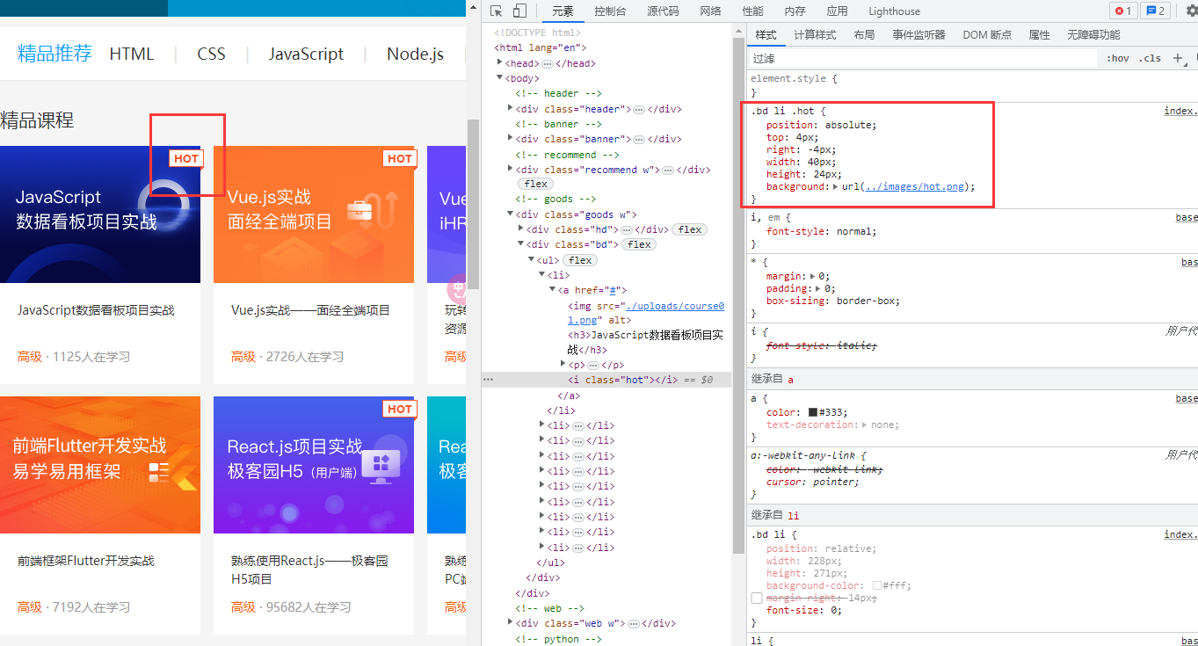Add a new style rule plus icon
The height and width of the screenshot is (646, 1198).
click(1178, 58)
